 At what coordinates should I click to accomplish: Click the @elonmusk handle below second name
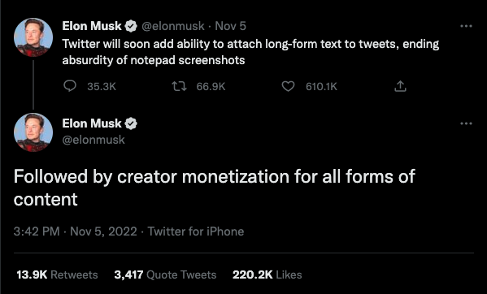(x=93, y=140)
